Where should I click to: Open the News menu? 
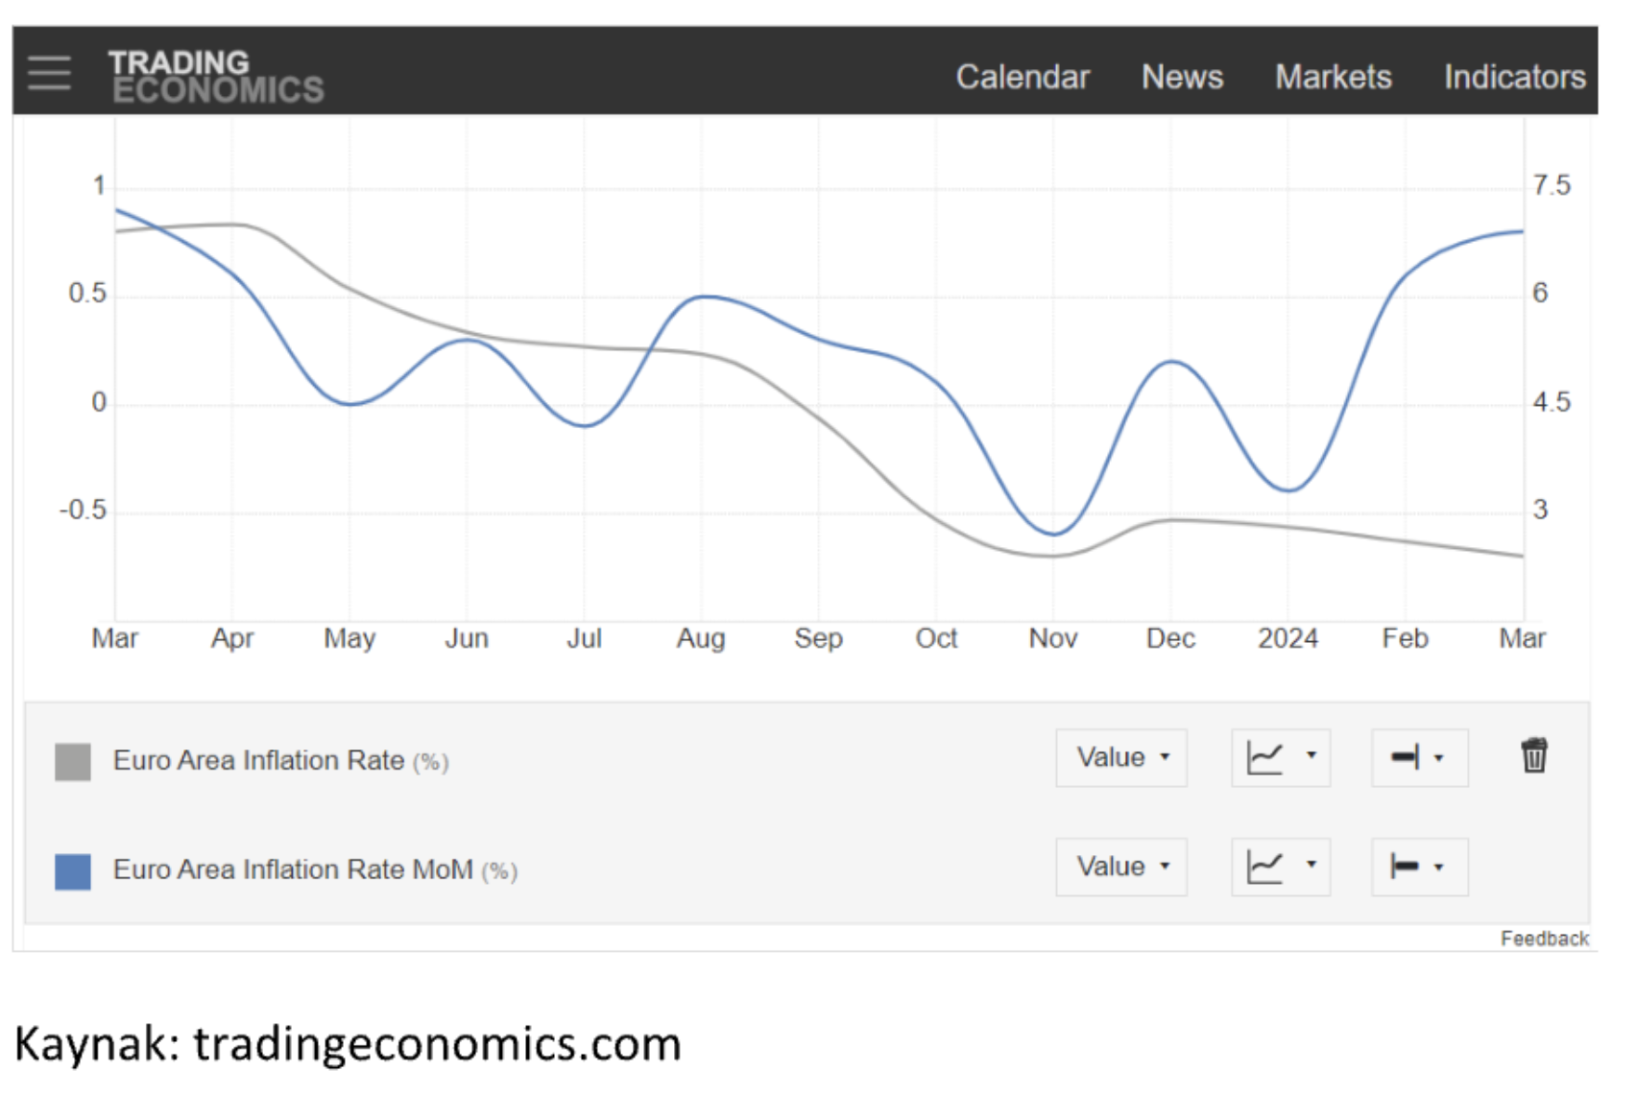(1182, 77)
